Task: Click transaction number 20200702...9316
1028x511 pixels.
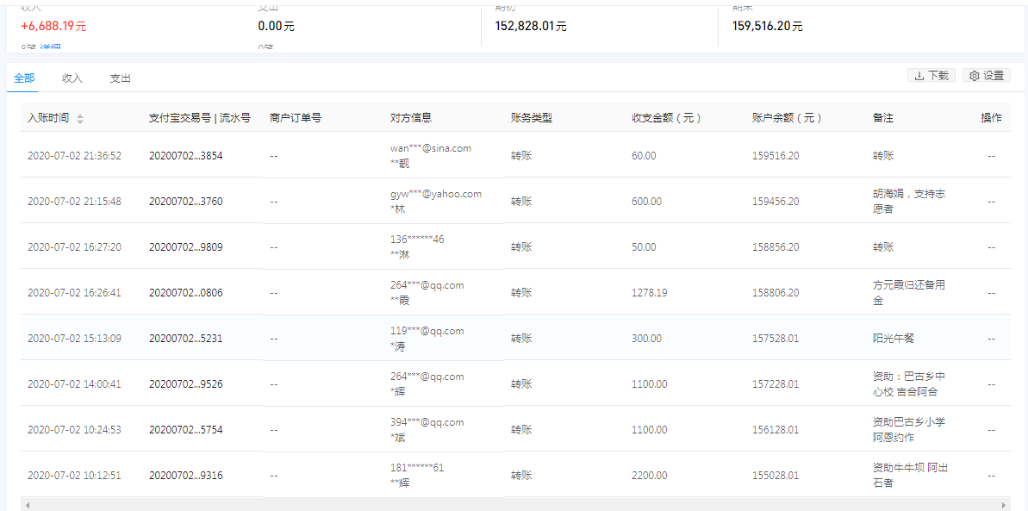Action: pyautogui.click(x=185, y=476)
